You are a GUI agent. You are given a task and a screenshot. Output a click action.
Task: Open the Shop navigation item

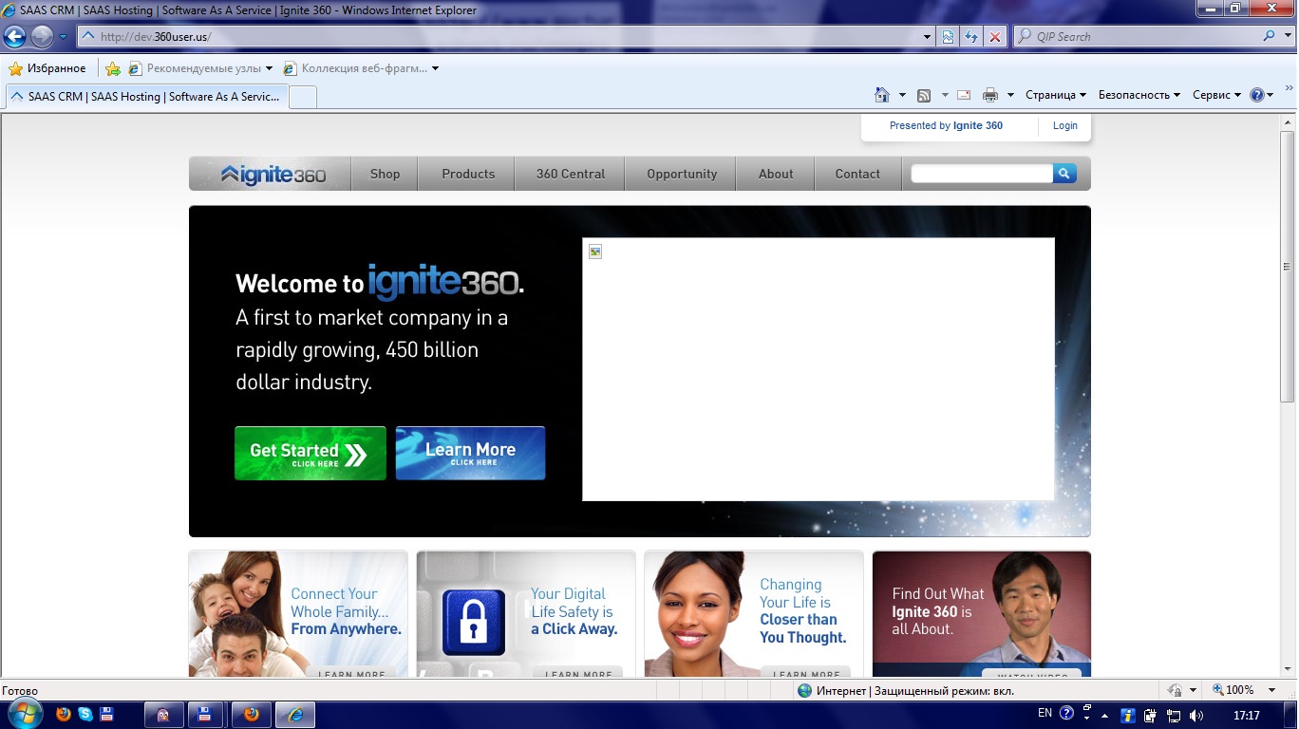[385, 174]
